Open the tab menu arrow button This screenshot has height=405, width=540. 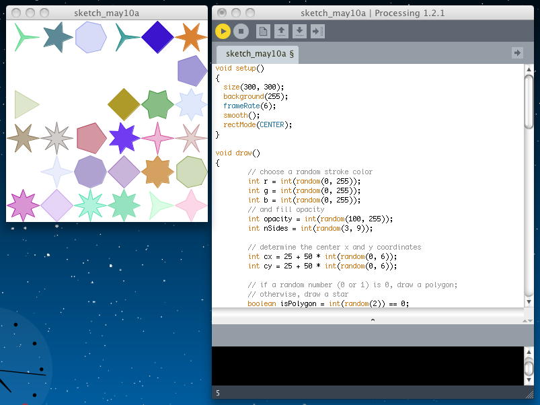(517, 52)
